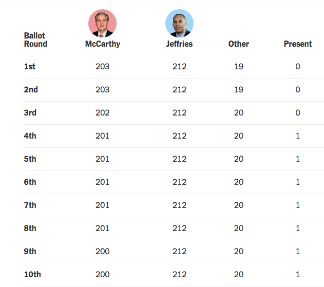Click the 8th ballot round label
This screenshot has height=287, width=324.
(x=30, y=228)
